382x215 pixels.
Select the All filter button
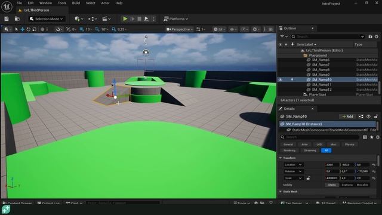click(326, 150)
